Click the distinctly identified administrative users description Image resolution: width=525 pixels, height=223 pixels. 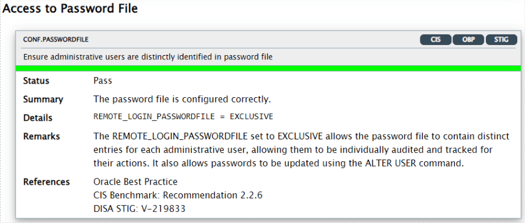148,57
